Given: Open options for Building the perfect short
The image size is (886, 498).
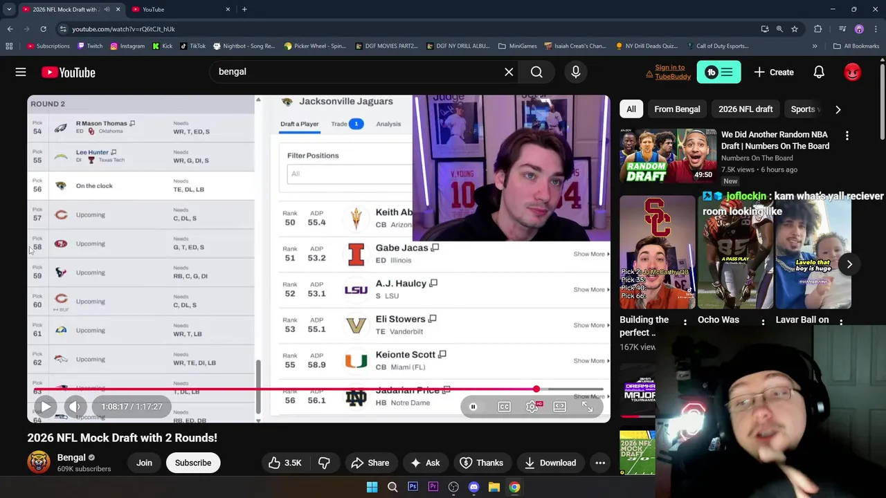Looking at the screenshot, I should coord(685,322).
